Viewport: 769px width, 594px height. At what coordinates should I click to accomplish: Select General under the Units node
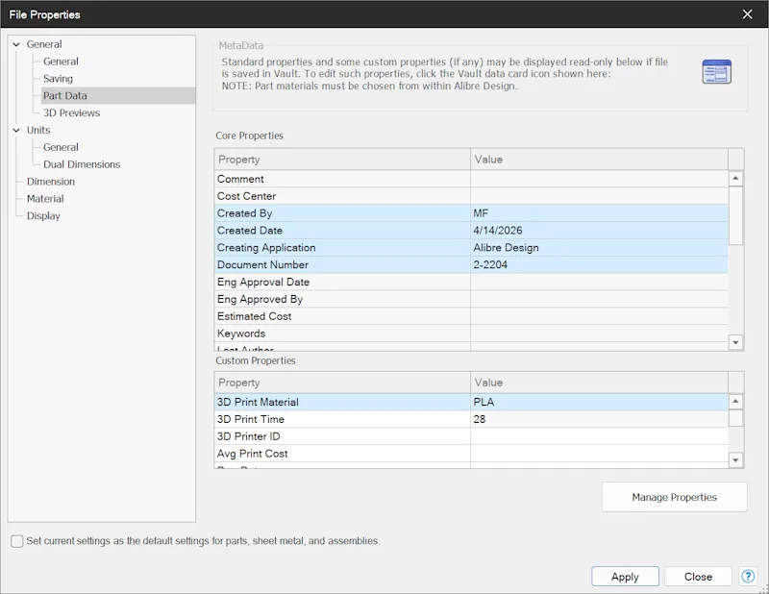[x=61, y=147]
